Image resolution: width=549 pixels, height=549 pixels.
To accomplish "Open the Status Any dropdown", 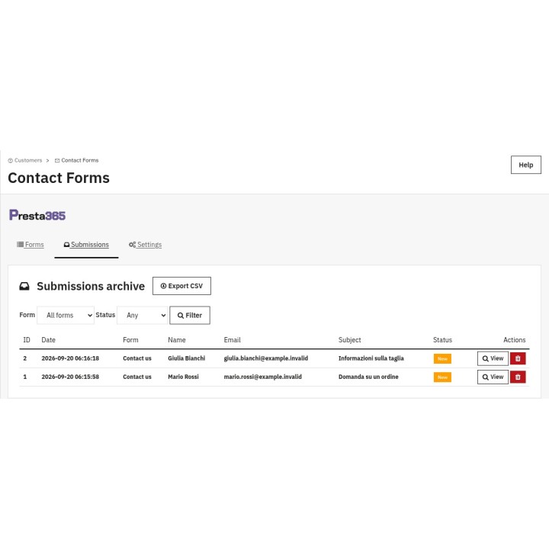I will [x=142, y=315].
